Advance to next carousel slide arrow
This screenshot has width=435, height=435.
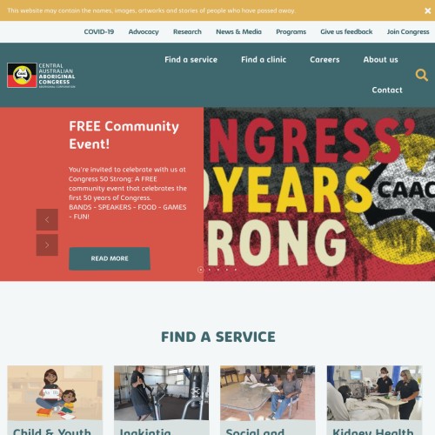point(47,245)
